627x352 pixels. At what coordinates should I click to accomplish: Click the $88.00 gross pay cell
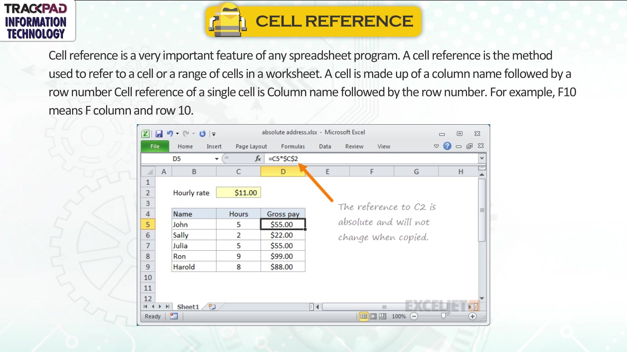click(x=283, y=267)
